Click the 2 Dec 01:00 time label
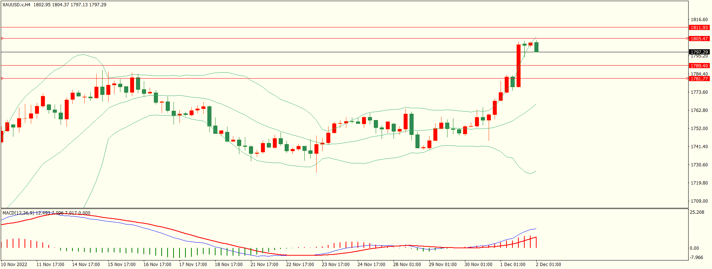 click(548, 265)
